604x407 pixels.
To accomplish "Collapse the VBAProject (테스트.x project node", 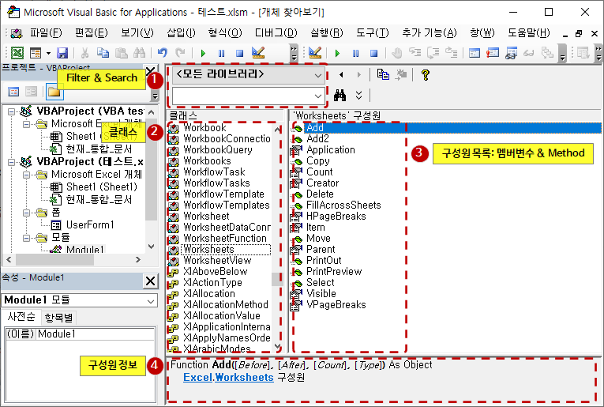I will pos(12,162).
